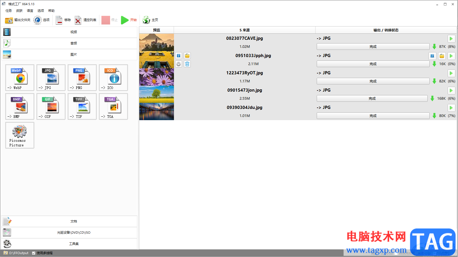458x257 pixels.
Task: Expand the 文档 document section
Action: 69,221
